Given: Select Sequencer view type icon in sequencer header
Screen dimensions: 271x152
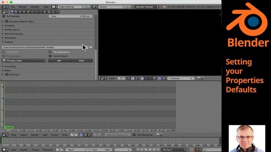Looking at the screenshot, I should pos(81,135).
